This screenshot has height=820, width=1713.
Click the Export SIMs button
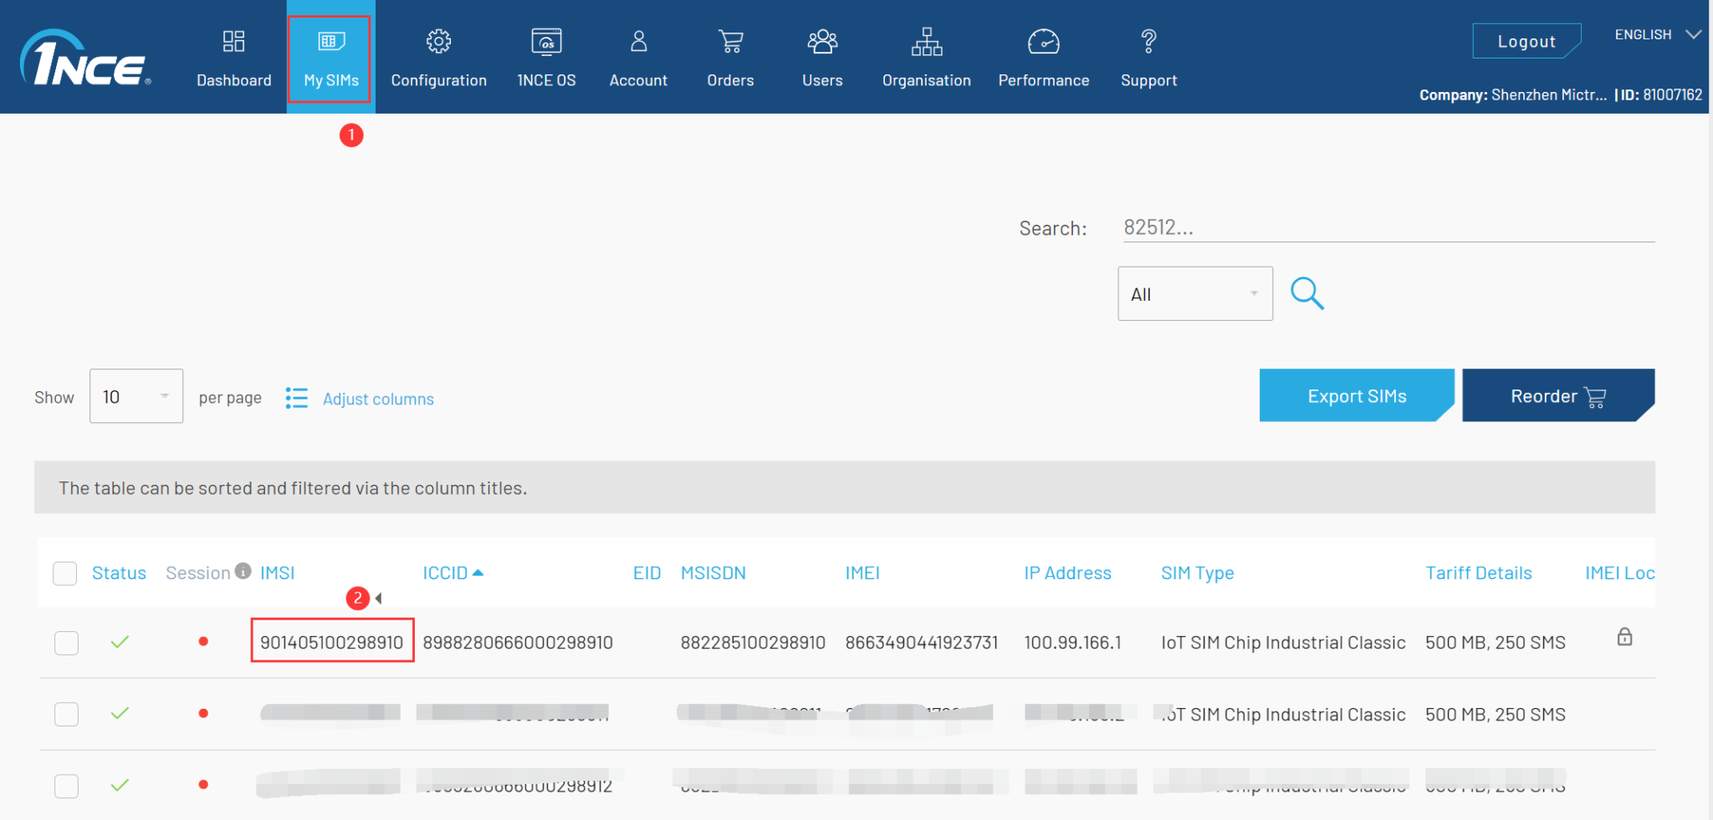pyautogui.click(x=1356, y=396)
